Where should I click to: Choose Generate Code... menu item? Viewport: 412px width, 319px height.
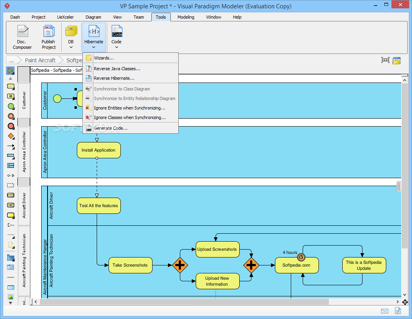(x=131, y=128)
